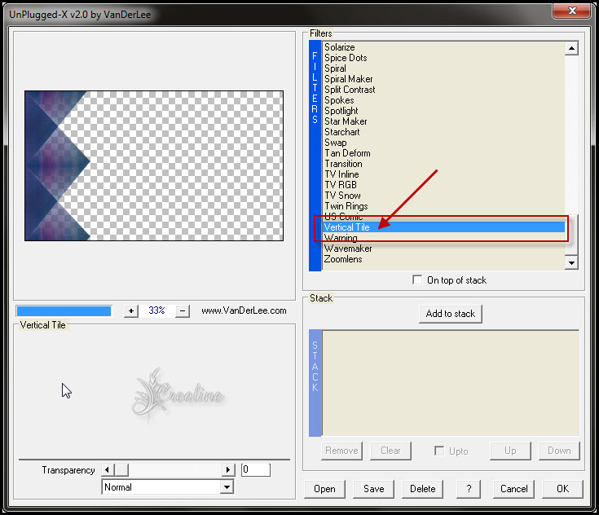
Task: Click the zoom out minus button
Action: [183, 310]
